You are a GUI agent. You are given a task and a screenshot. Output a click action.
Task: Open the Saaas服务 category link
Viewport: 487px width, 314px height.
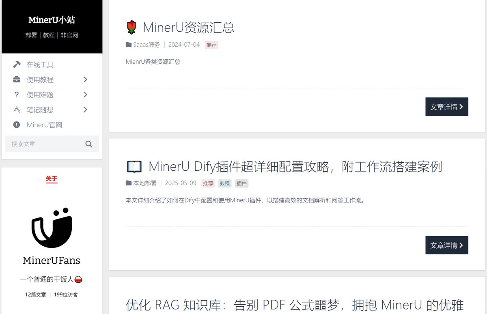[147, 45]
